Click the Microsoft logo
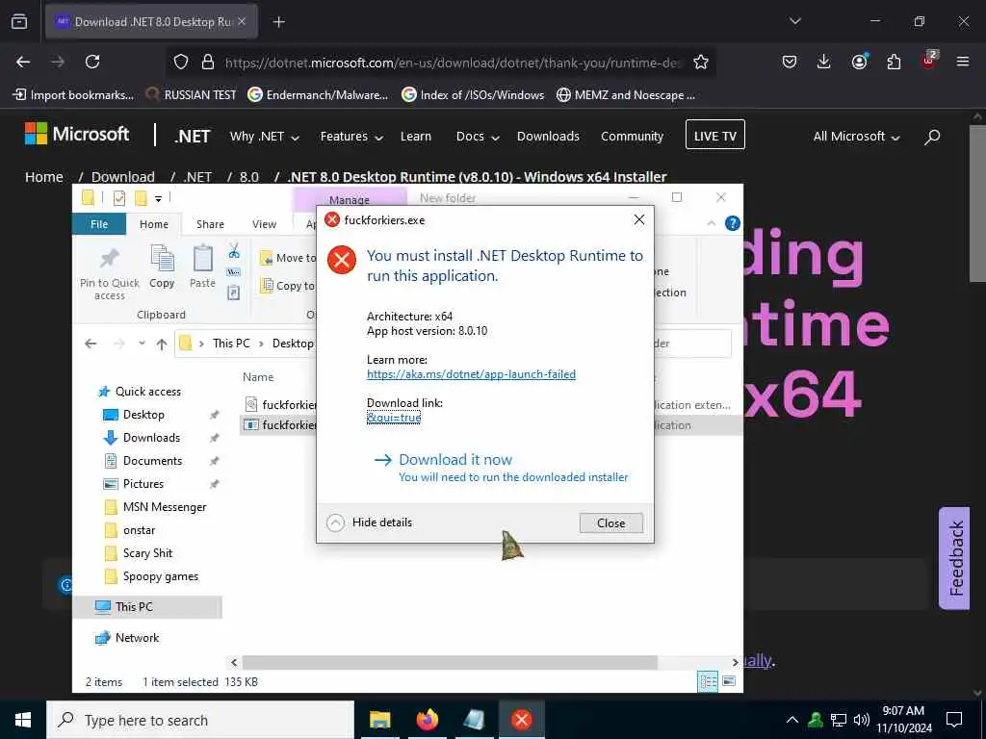 (x=77, y=134)
